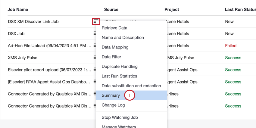This screenshot has width=256, height=128.
Task: Open options icon for Elsevier pilot report upload
Action: pos(95,70)
